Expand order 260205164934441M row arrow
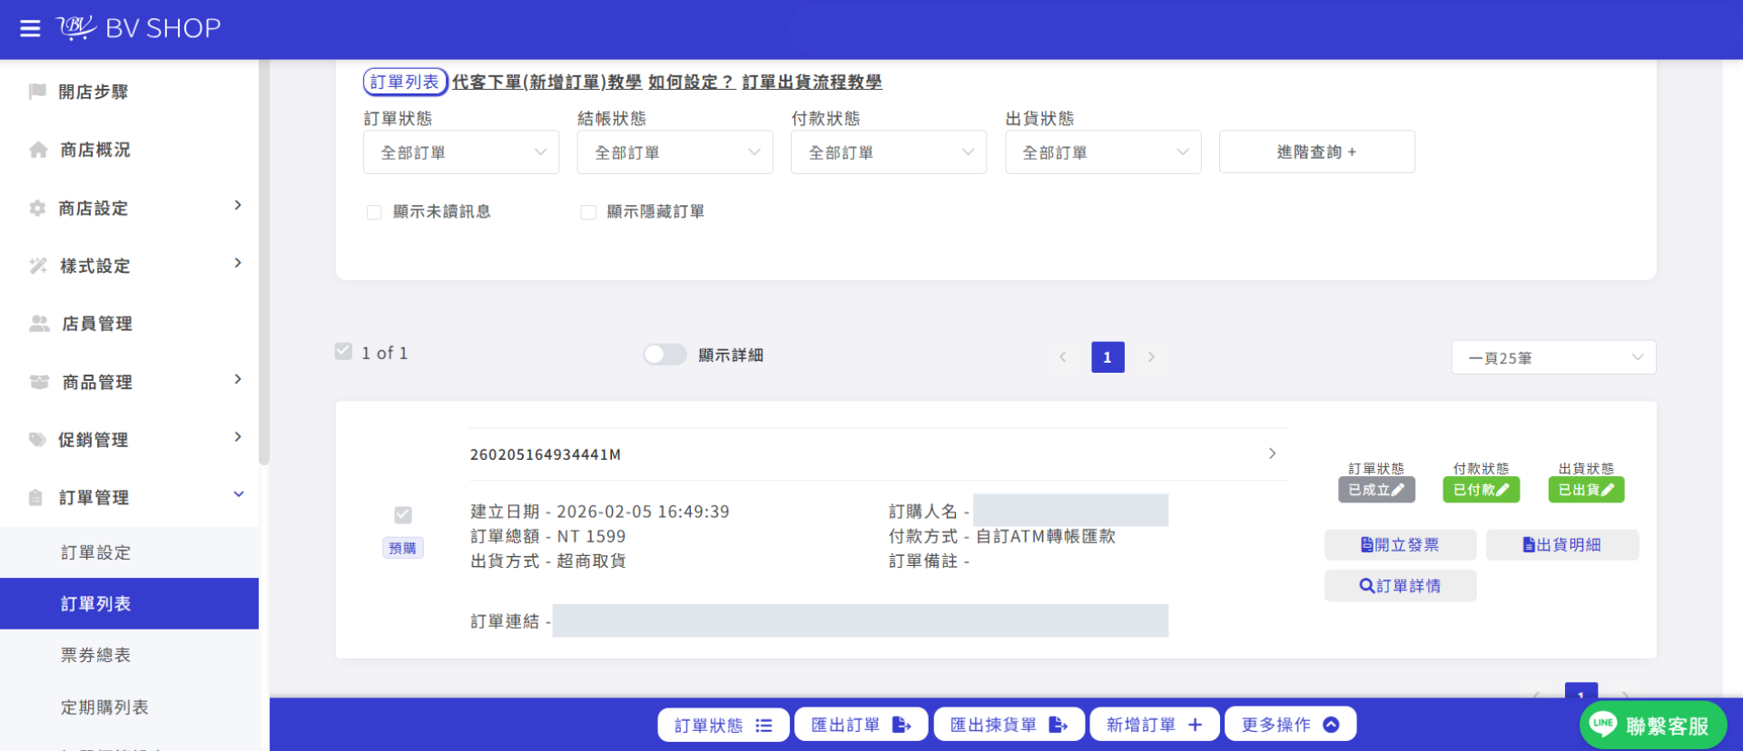The image size is (1743, 751). click(x=1272, y=454)
